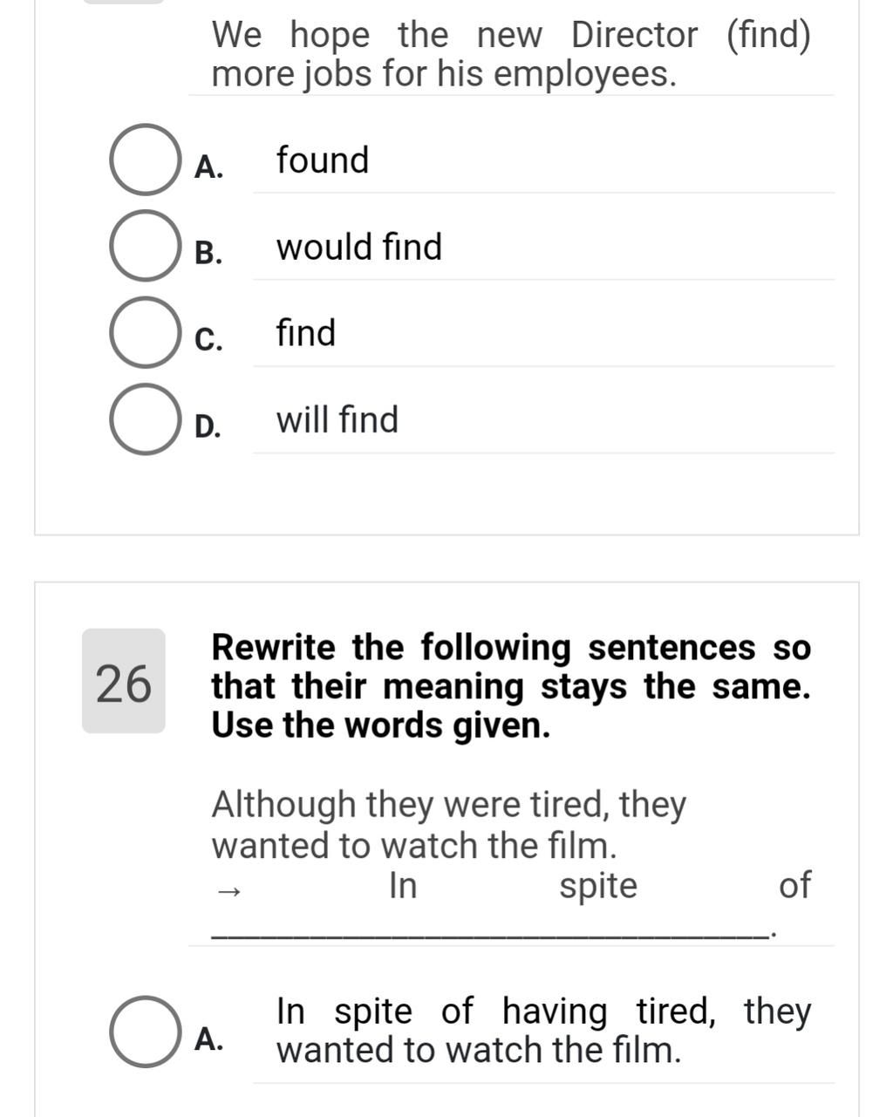The width and height of the screenshot is (893, 1117).
Task: Click letter "A." under question 26
Action: point(208,1039)
